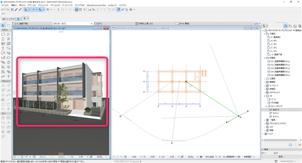Image resolution: width=302 pixels, height=163 pixels.
Task: Expand the 立面図 group in navigator
Action: [x=264, y=79]
